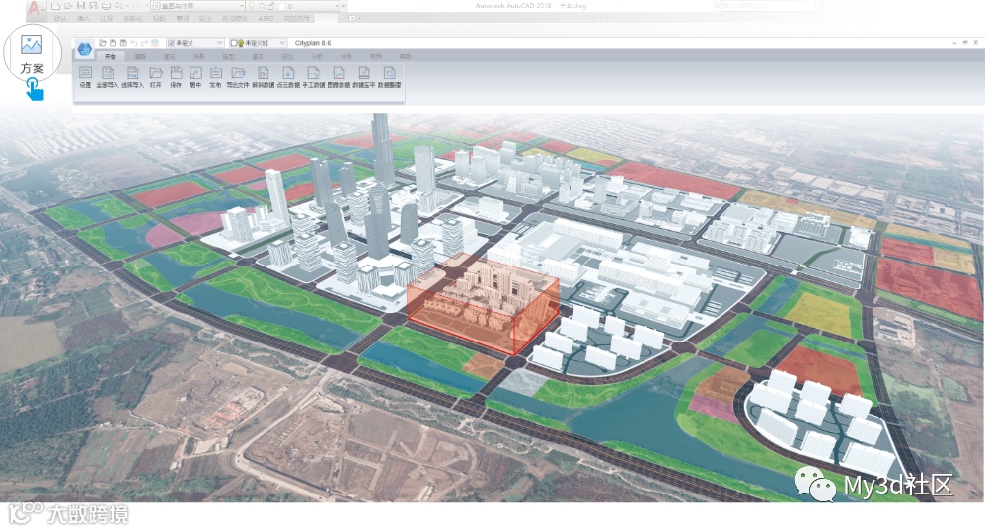Click open-folder icon in Cityplan quick access bar

[x=102, y=42]
